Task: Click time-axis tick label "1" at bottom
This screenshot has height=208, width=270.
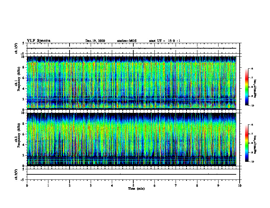Action: [48, 186]
